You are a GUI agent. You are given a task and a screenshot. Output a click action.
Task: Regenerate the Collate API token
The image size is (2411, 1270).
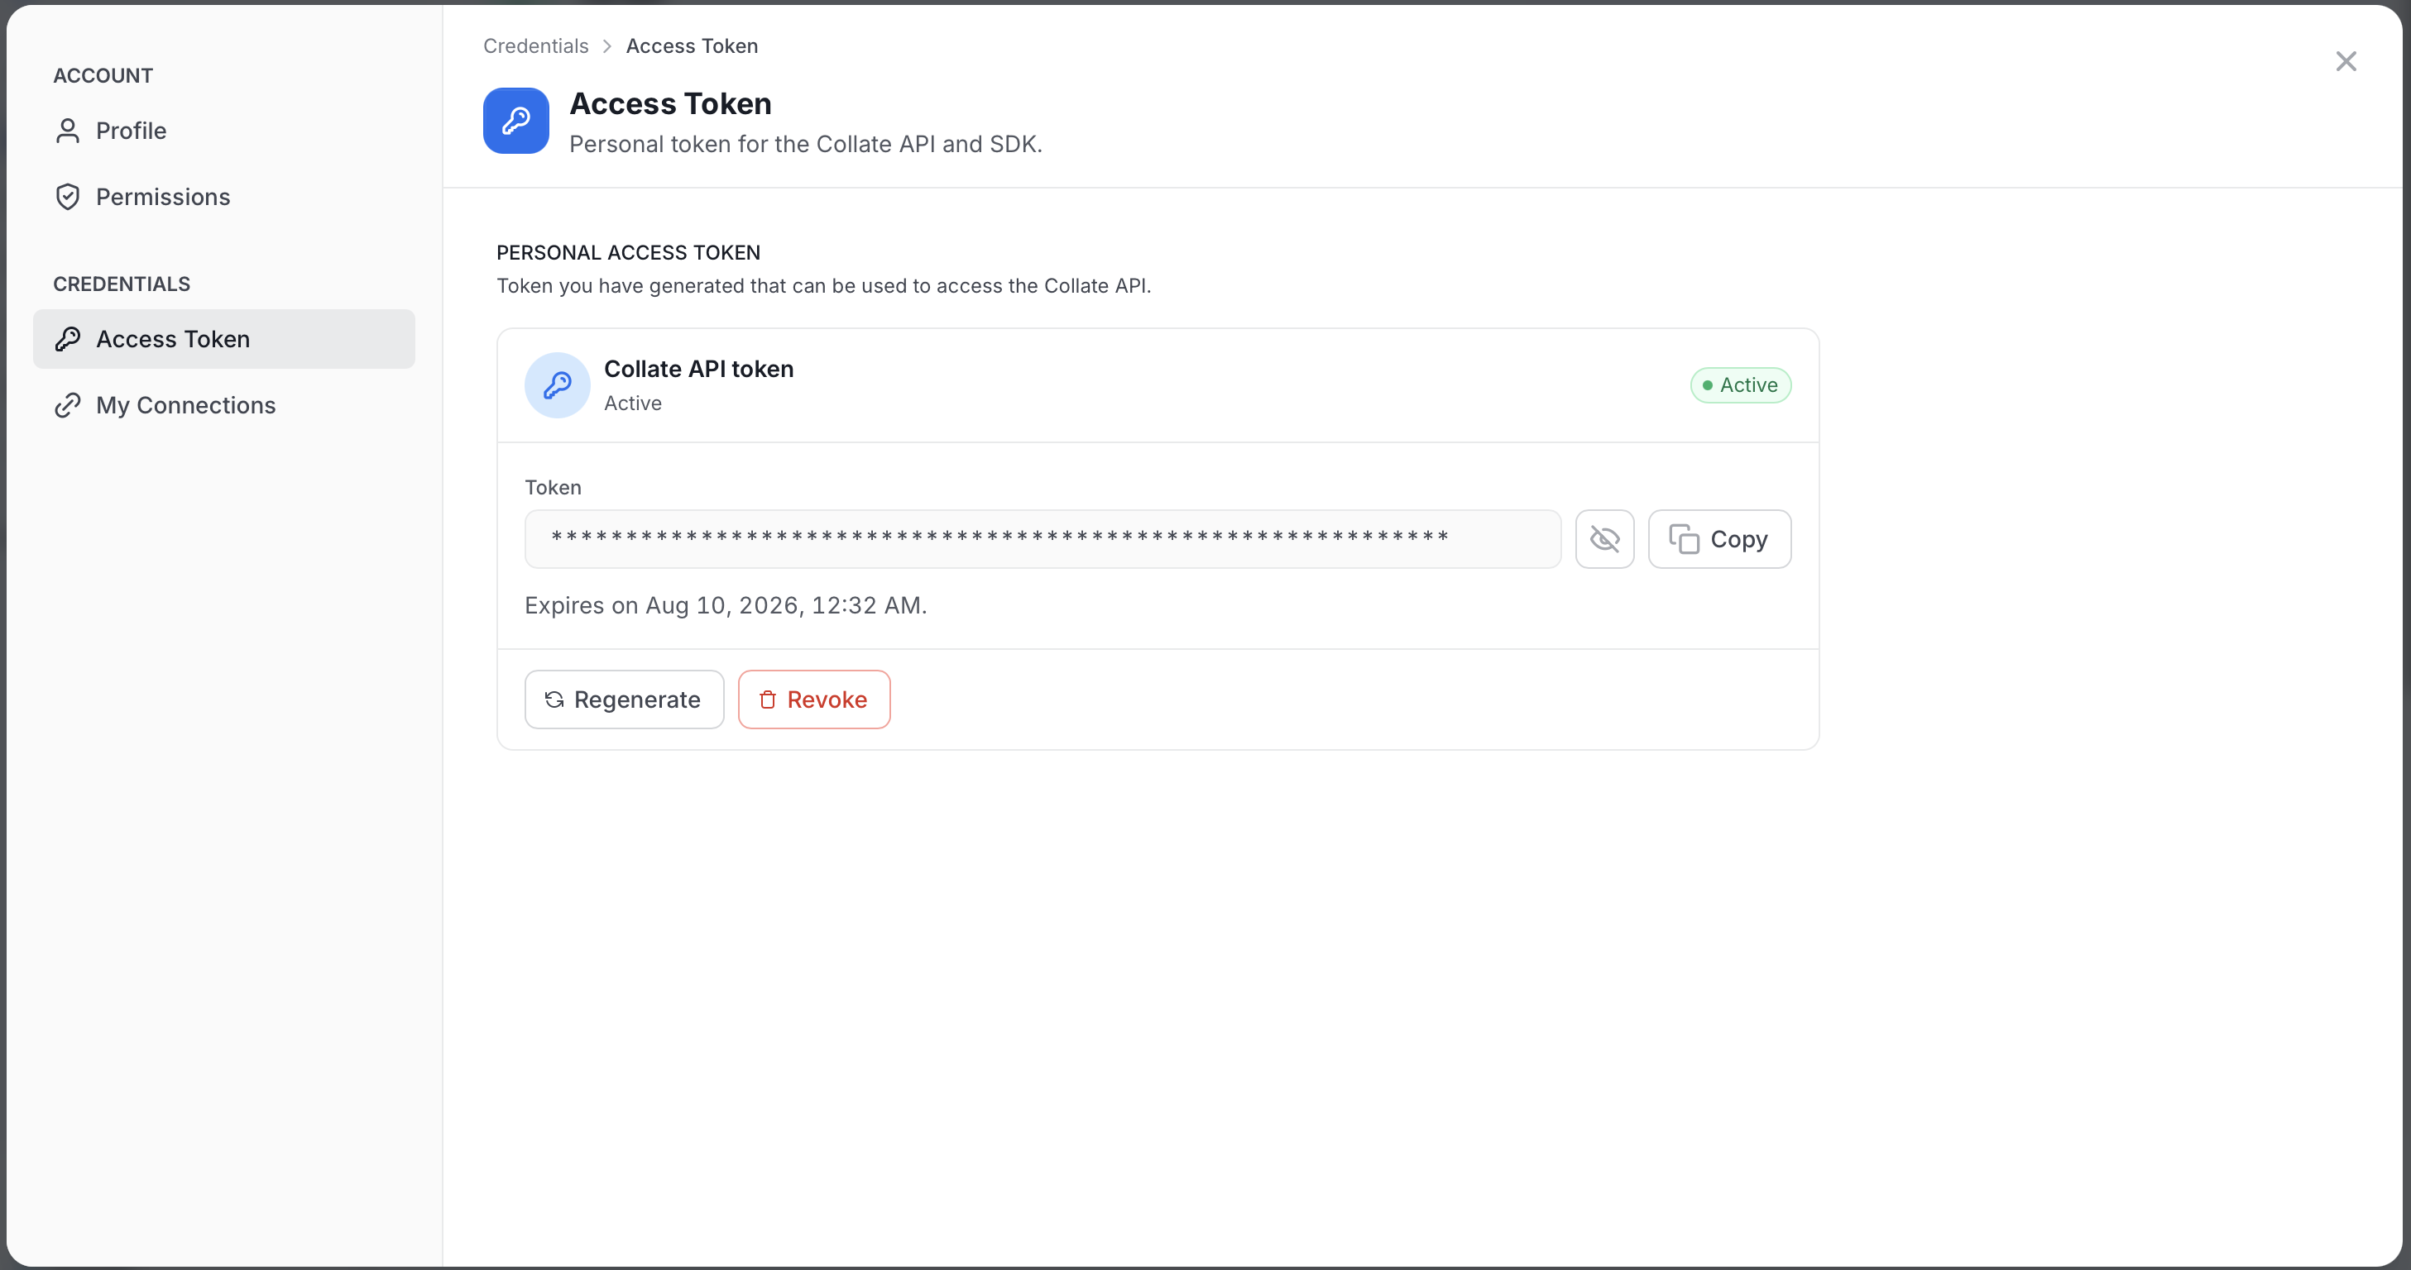click(x=625, y=699)
